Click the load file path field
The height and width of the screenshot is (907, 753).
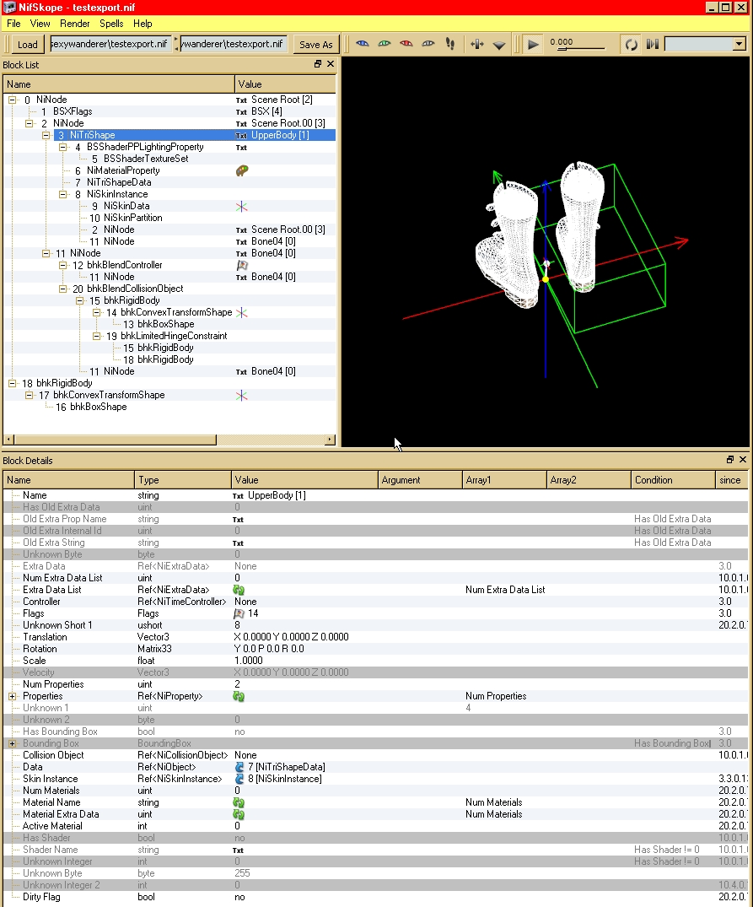click(x=110, y=44)
